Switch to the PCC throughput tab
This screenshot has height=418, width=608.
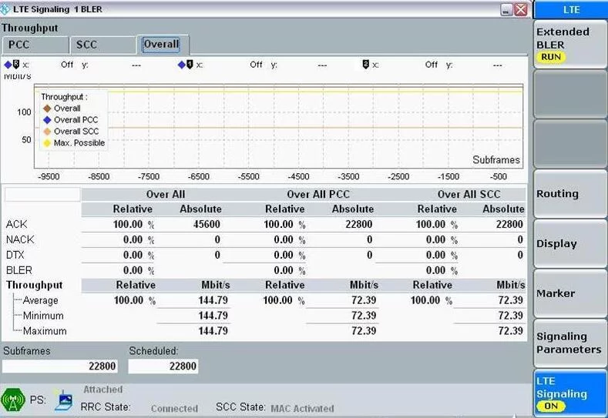click(35, 45)
